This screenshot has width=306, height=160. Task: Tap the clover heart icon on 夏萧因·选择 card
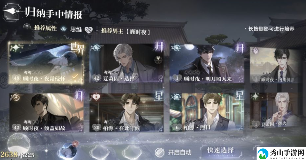coord(158,60)
